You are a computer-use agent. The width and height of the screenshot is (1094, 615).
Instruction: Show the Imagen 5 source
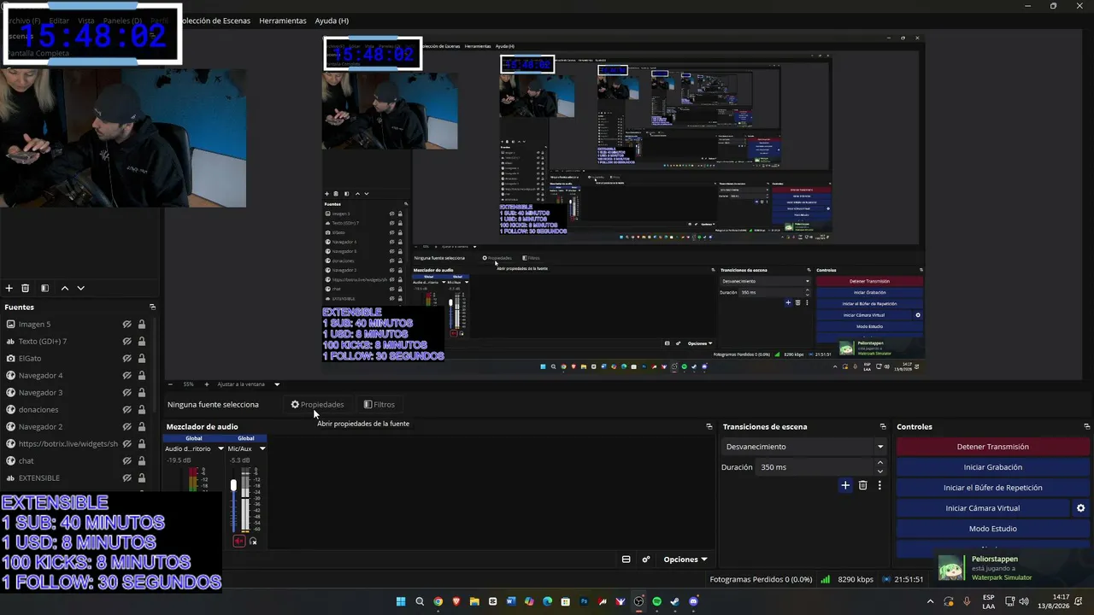click(x=126, y=325)
